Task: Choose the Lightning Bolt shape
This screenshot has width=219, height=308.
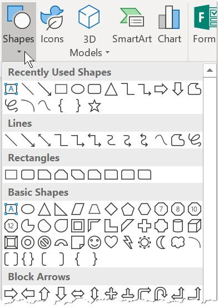Action: pyautogui.click(x=128, y=242)
